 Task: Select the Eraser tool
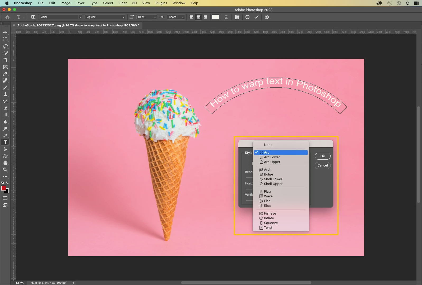coord(5,108)
